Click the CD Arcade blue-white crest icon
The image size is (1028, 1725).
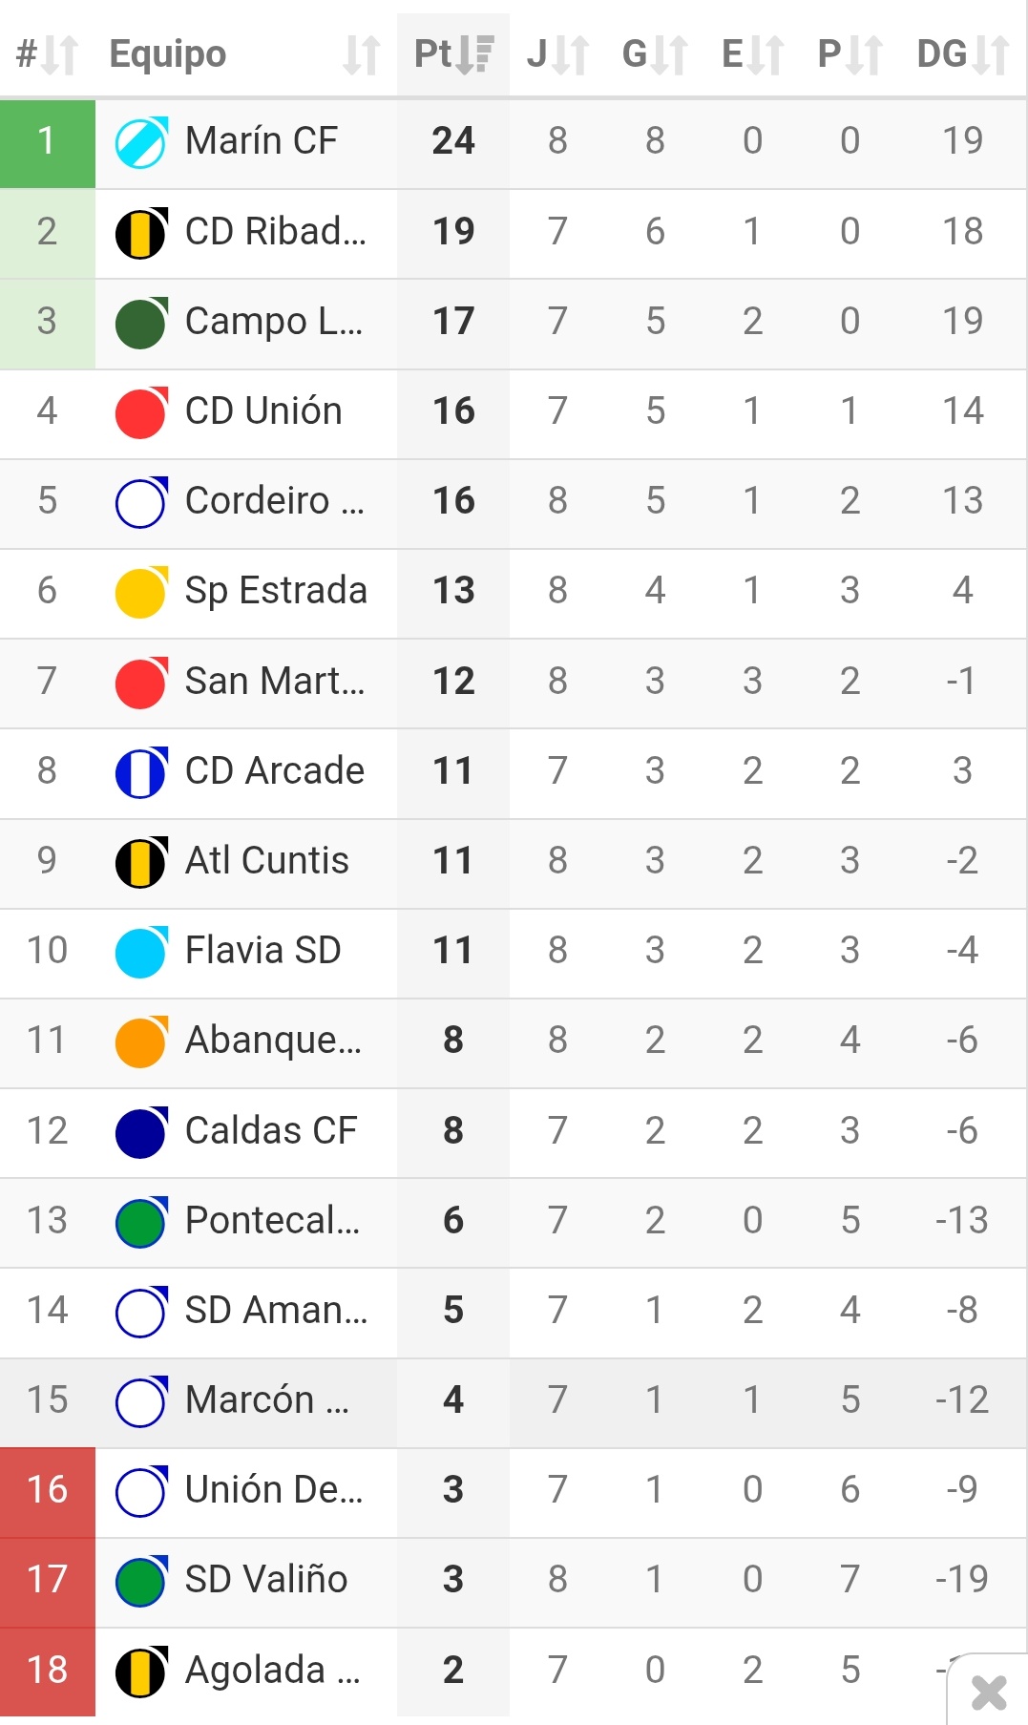141,771
